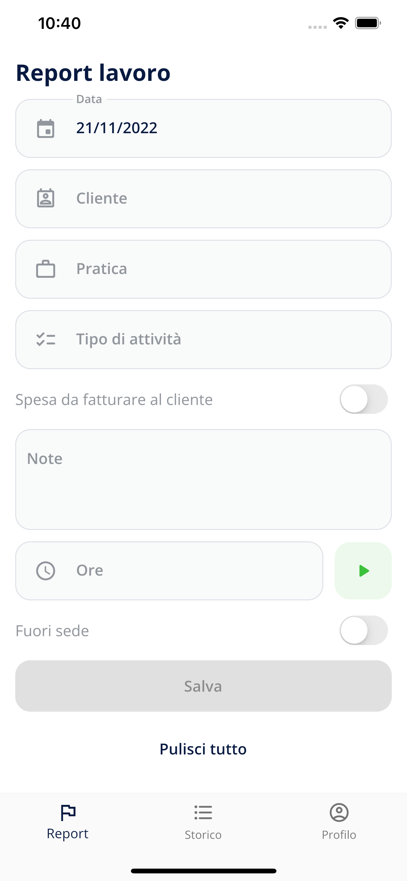Tap the Salva button
The width and height of the screenshot is (407, 881).
click(203, 686)
